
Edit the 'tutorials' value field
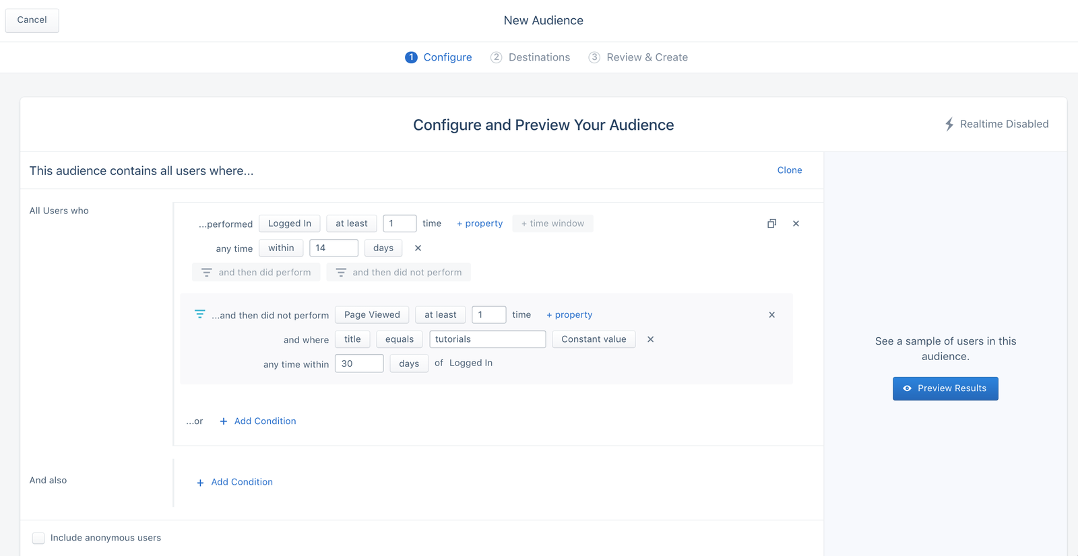click(x=487, y=339)
